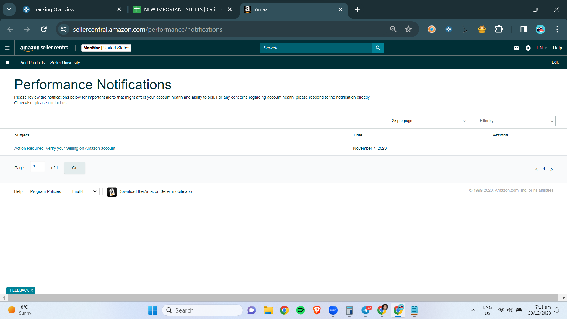Open File Explorer from the taskbar
This screenshot has width=567, height=319.
click(268, 310)
